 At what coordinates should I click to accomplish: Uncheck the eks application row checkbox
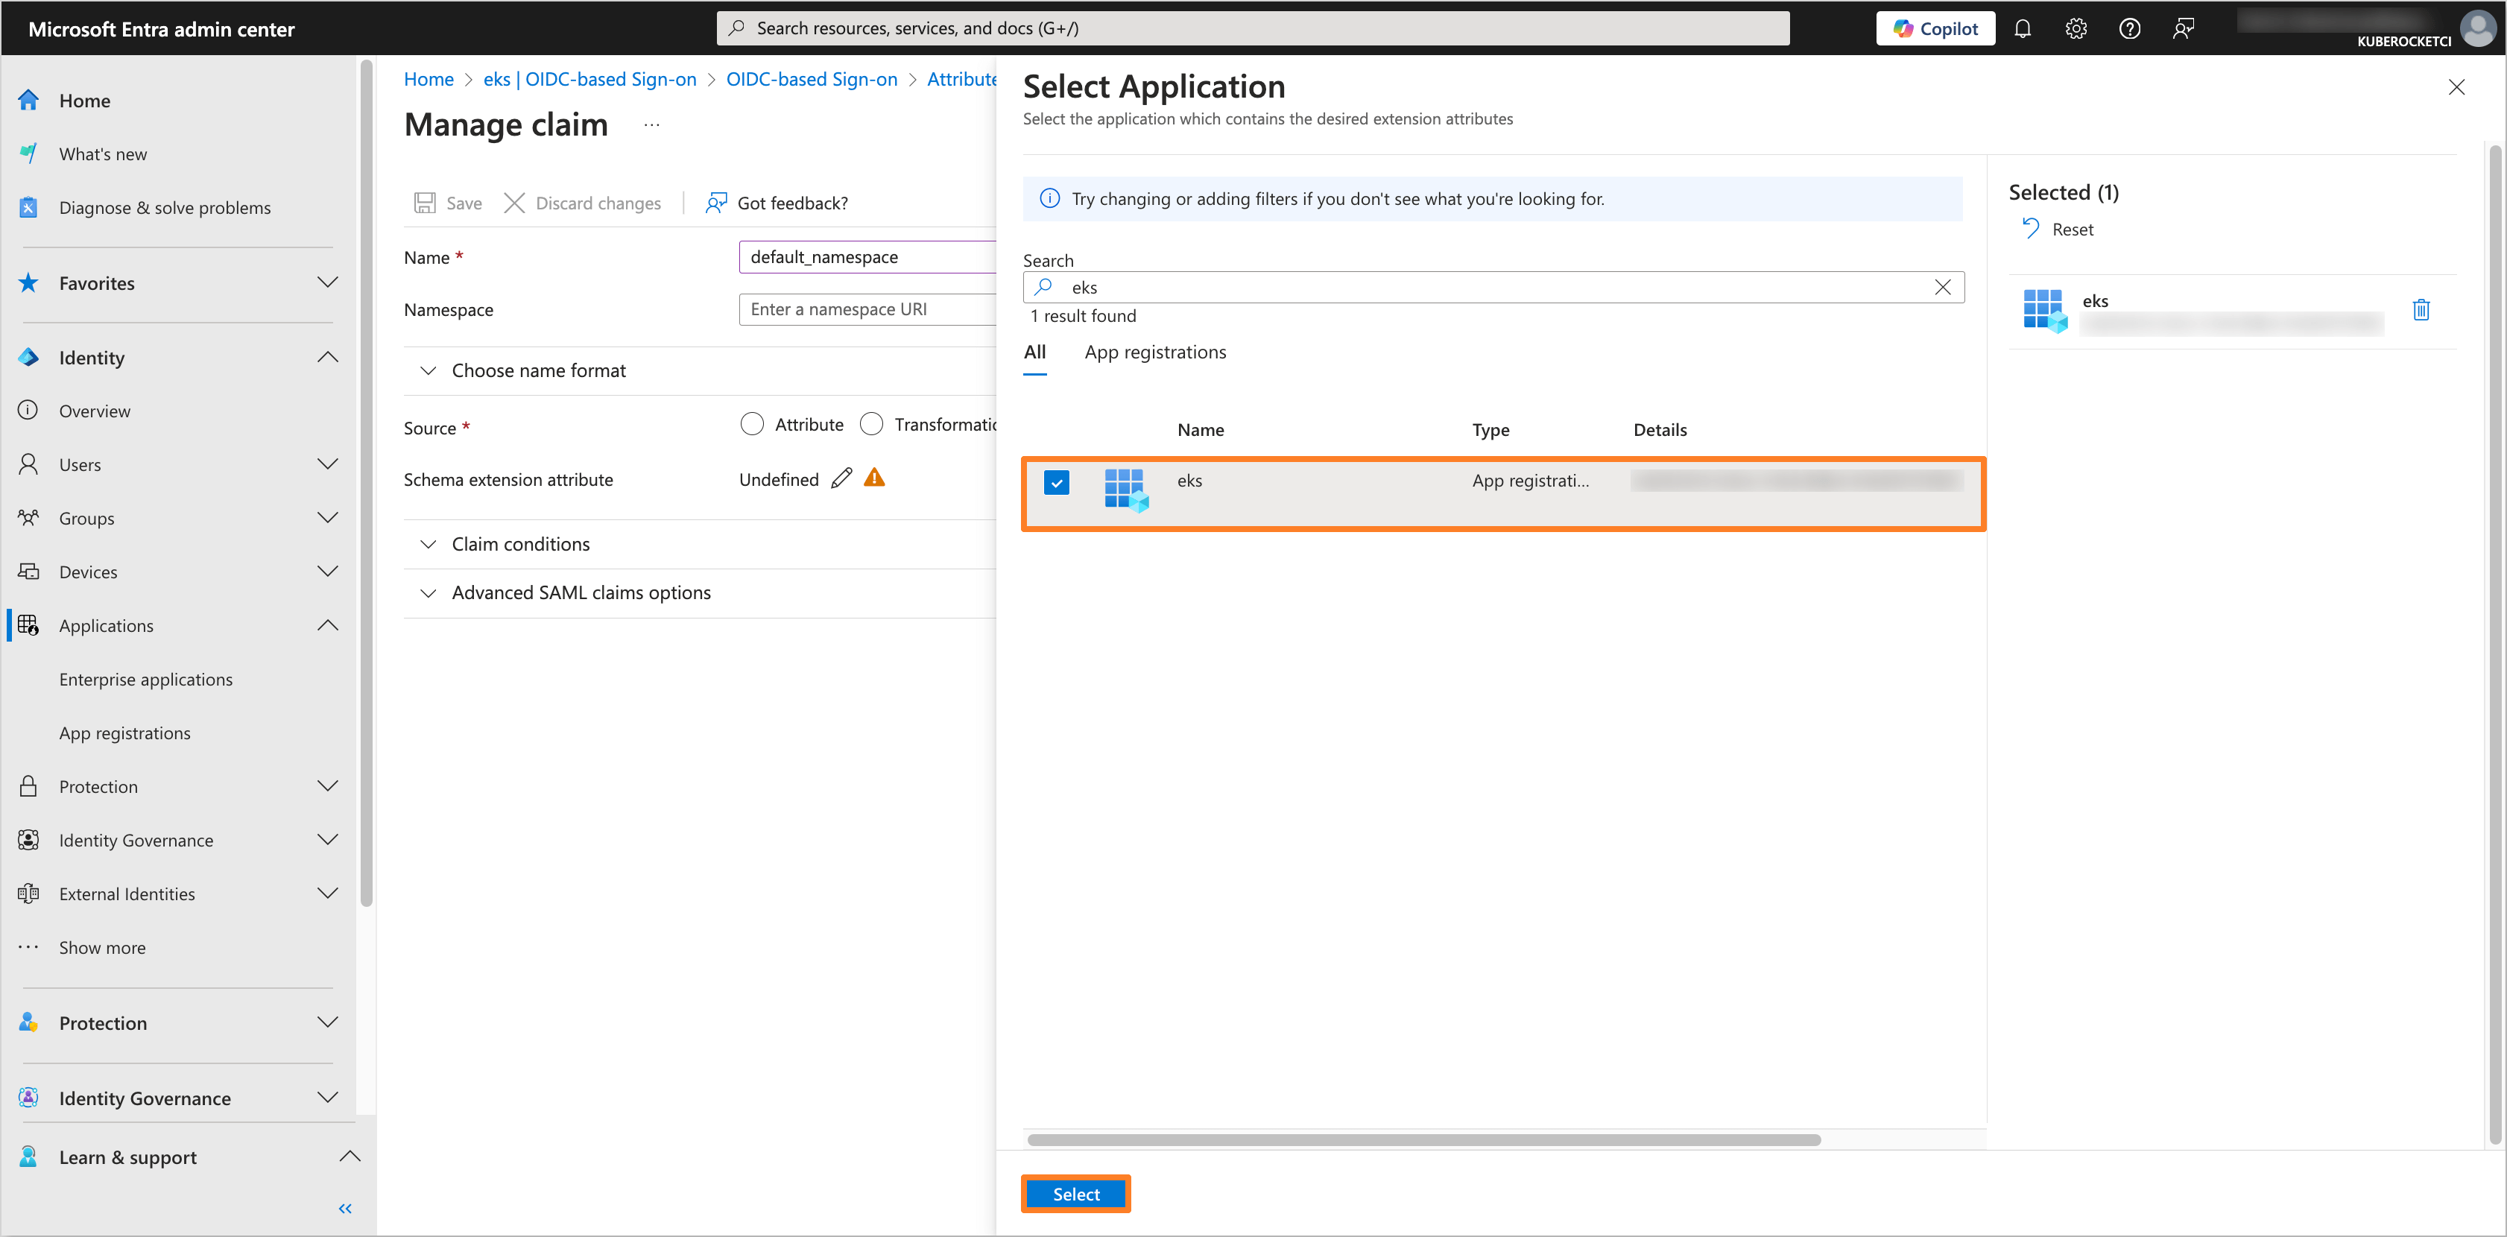[1056, 481]
